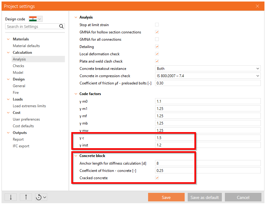
Task: Collapse the Concrete block section
Action: [x=76, y=156]
